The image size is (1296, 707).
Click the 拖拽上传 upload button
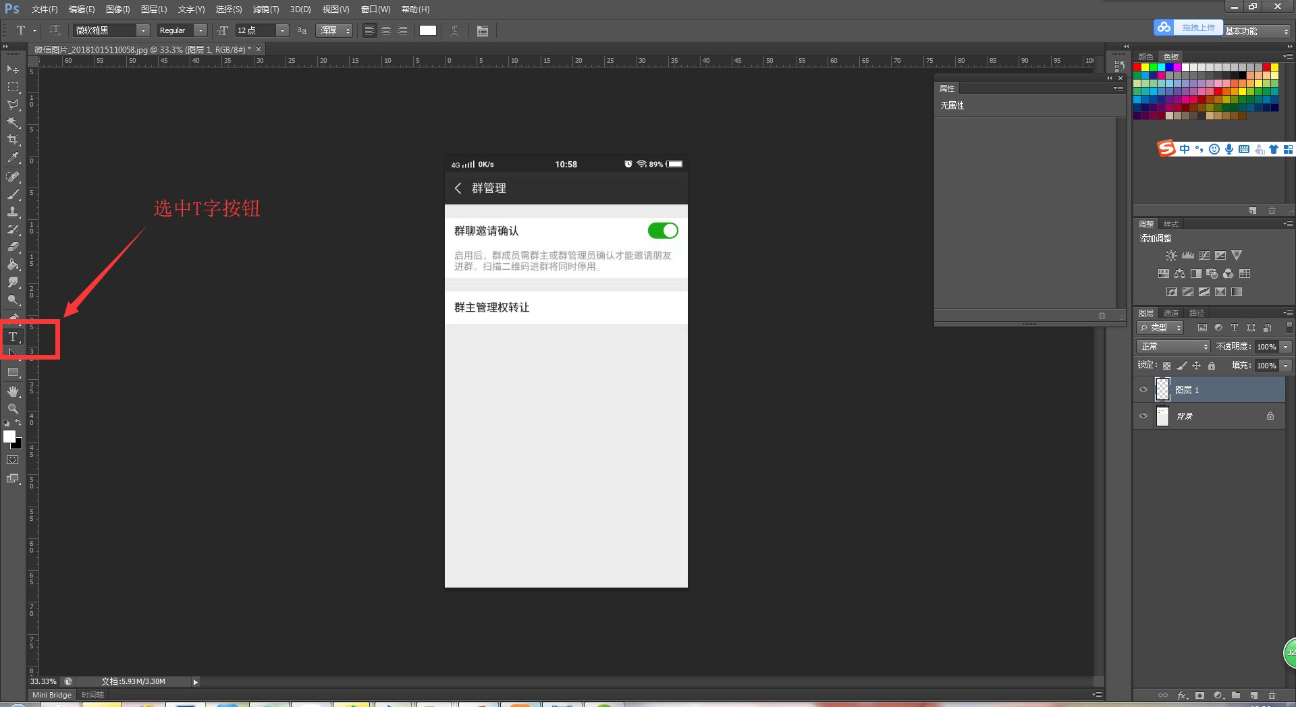tap(1199, 27)
